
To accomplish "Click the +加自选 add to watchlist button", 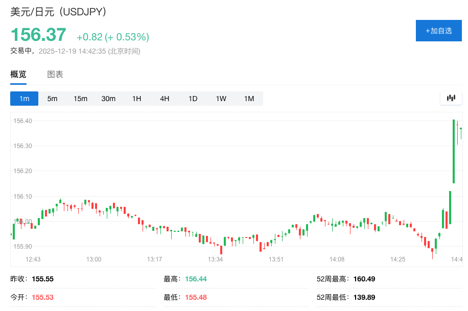I will [438, 31].
